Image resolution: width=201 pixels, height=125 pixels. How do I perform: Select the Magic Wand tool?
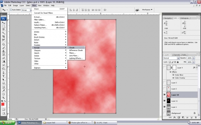pos(3,33)
